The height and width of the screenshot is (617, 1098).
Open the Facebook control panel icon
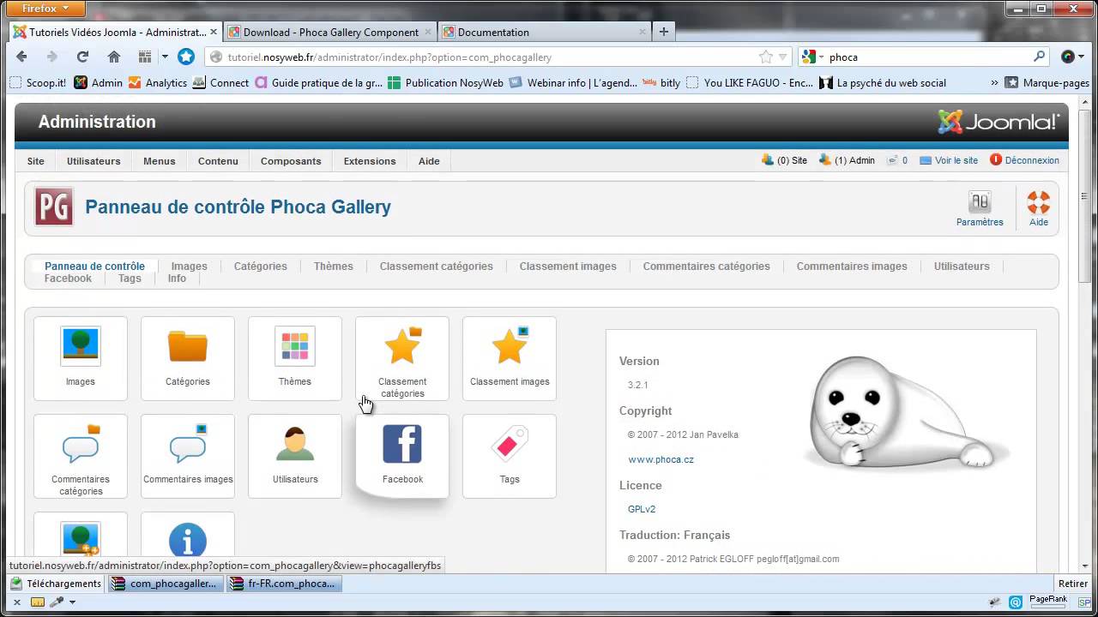click(402, 456)
